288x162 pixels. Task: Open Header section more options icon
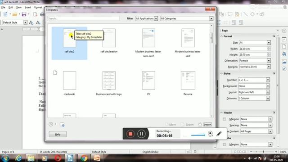pyautogui.click(x=274, y=112)
